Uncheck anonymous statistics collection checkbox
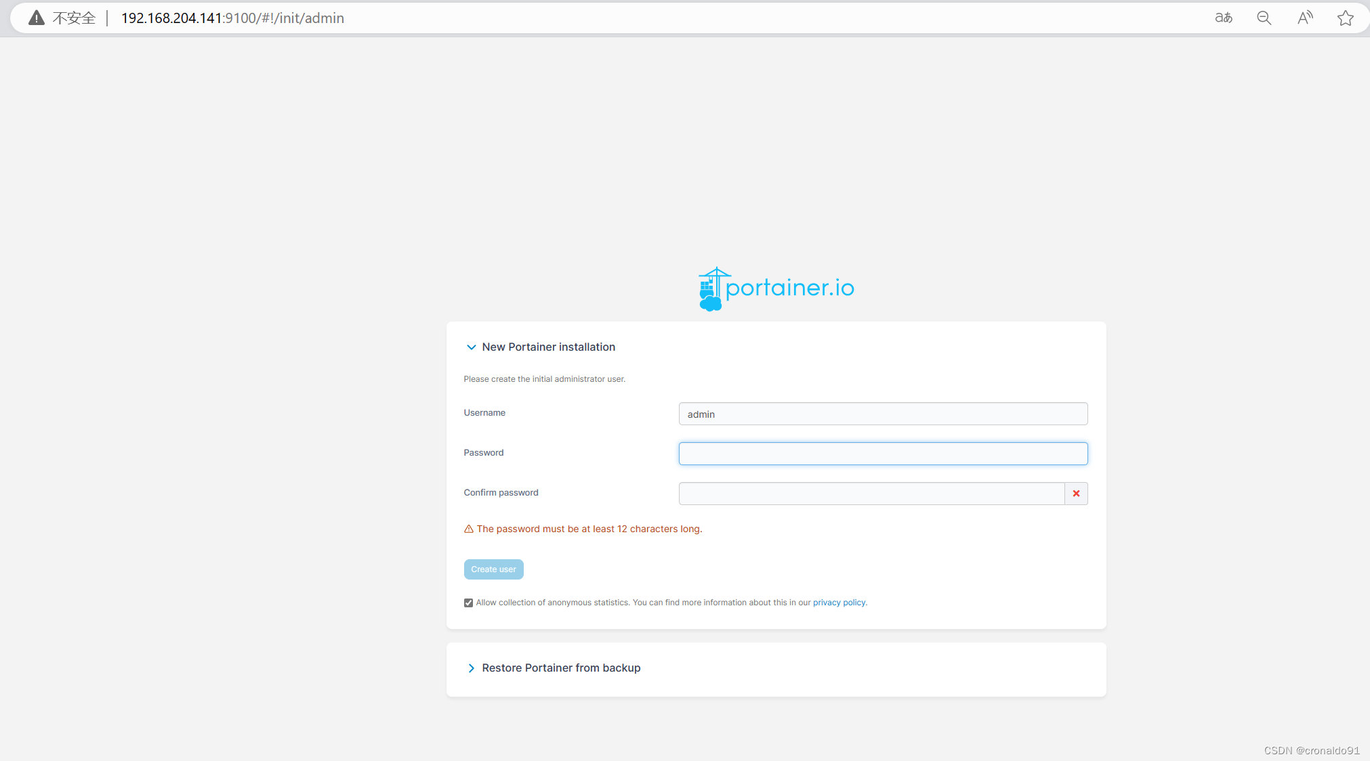Image resolution: width=1370 pixels, height=761 pixels. [468, 603]
